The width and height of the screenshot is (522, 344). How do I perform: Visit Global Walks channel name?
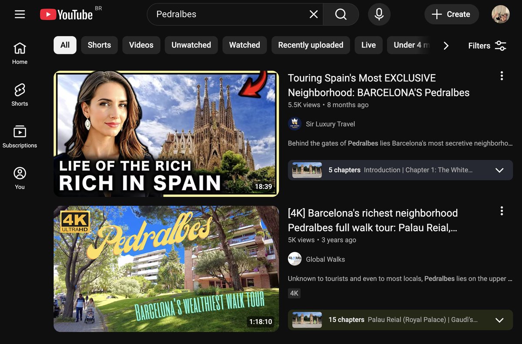pos(325,259)
